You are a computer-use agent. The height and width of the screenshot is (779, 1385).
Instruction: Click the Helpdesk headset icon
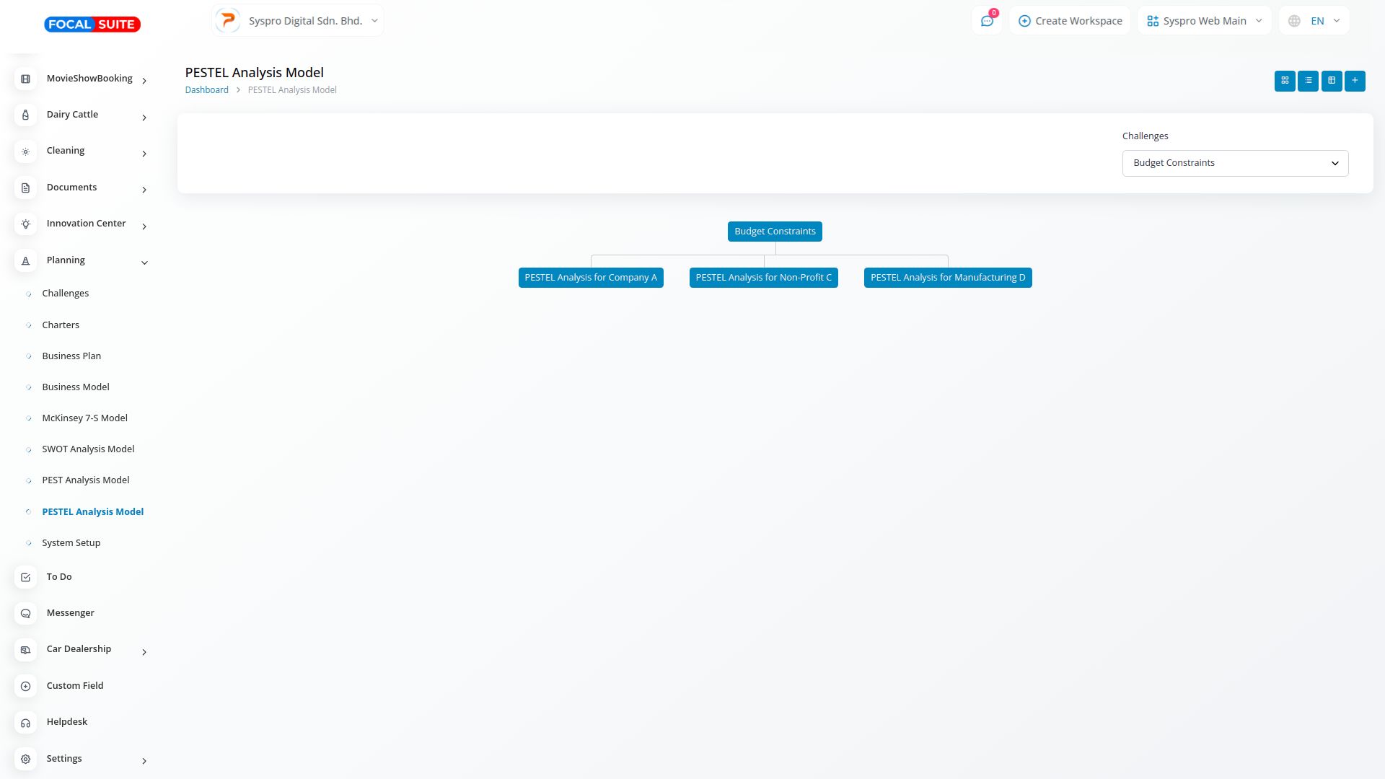pos(26,723)
